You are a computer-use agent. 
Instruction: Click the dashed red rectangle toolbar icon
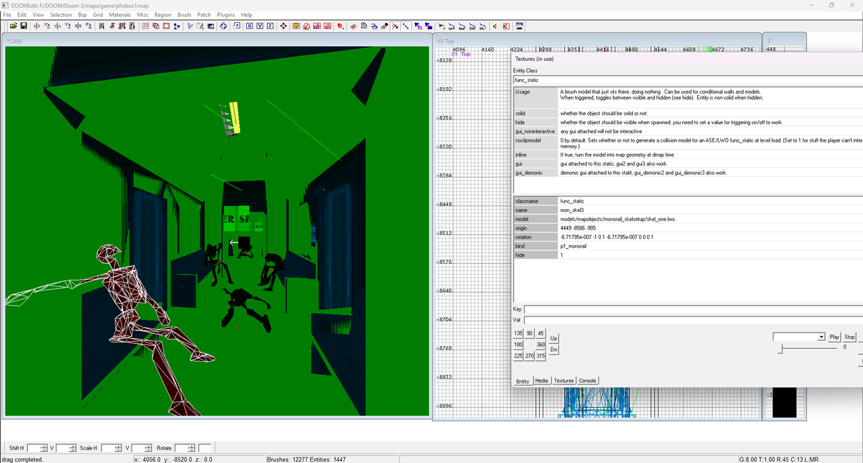[x=146, y=26]
